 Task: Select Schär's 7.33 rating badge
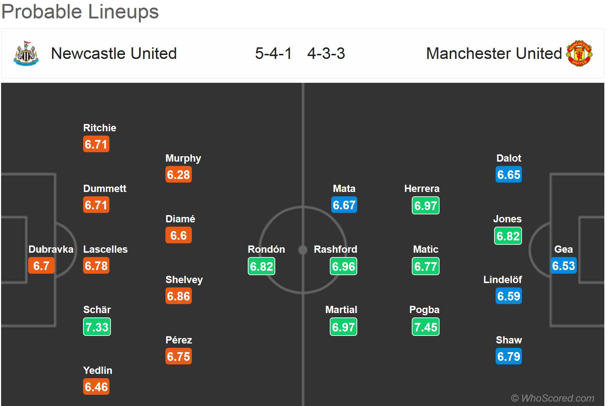(97, 327)
